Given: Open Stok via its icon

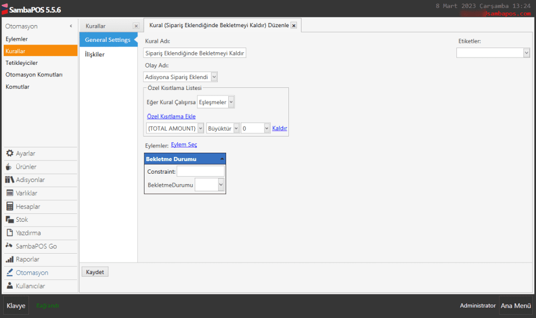Looking at the screenshot, I should pos(9,220).
